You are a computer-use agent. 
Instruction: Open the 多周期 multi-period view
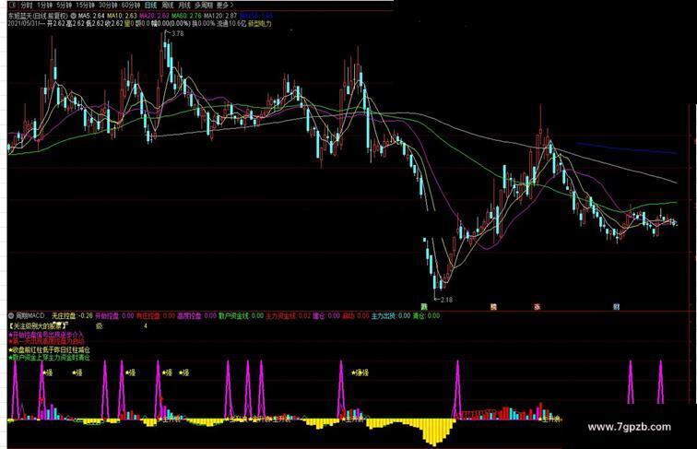pos(204,6)
